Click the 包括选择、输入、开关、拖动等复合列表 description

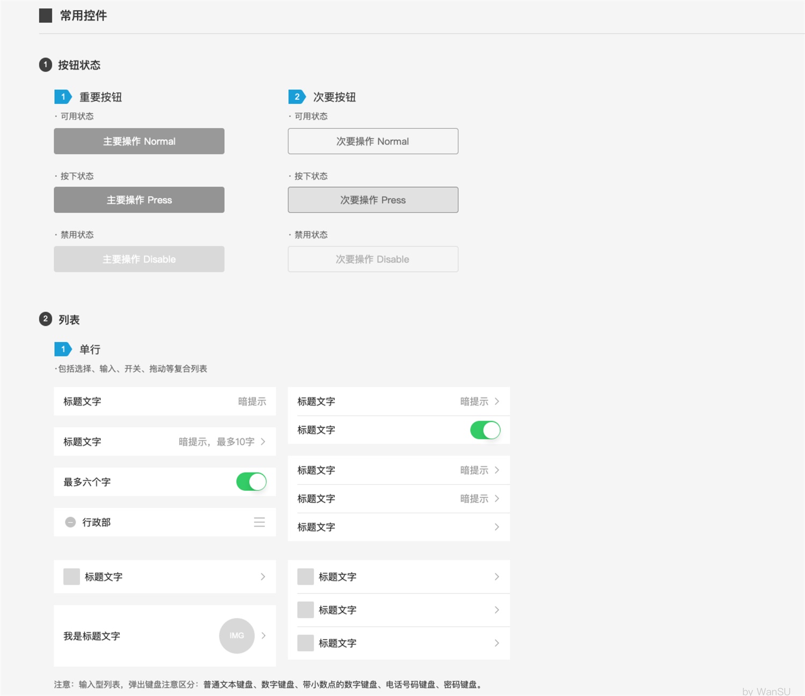[x=130, y=368]
